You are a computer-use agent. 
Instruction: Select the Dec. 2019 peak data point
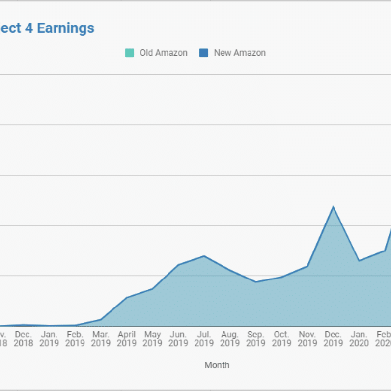[x=334, y=207]
